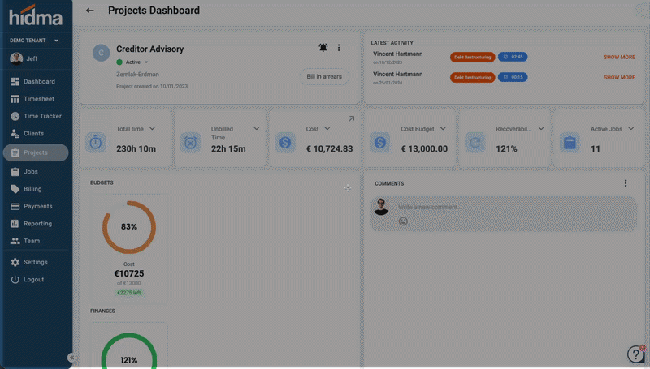Click the 02:45 time badge
Image resolution: width=650 pixels, height=369 pixels.
[513, 57]
